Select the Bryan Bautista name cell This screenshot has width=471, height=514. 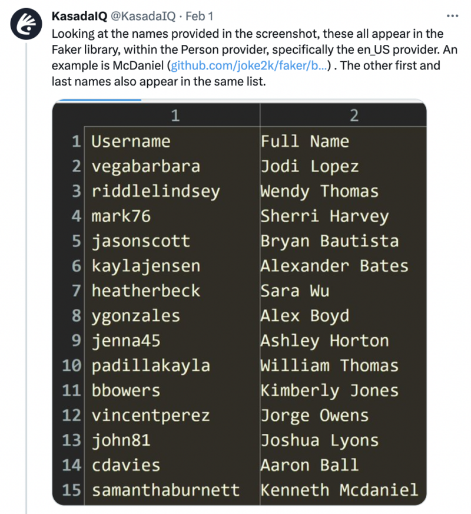click(x=330, y=241)
